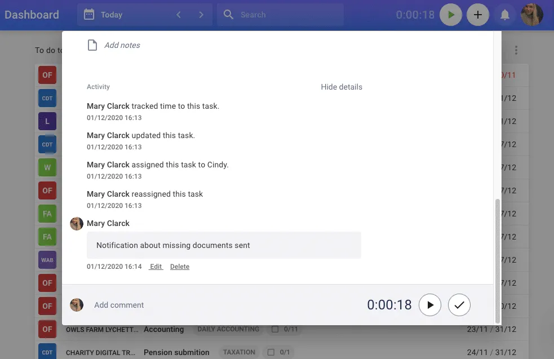Click header timer 0:00:18

[415, 15]
